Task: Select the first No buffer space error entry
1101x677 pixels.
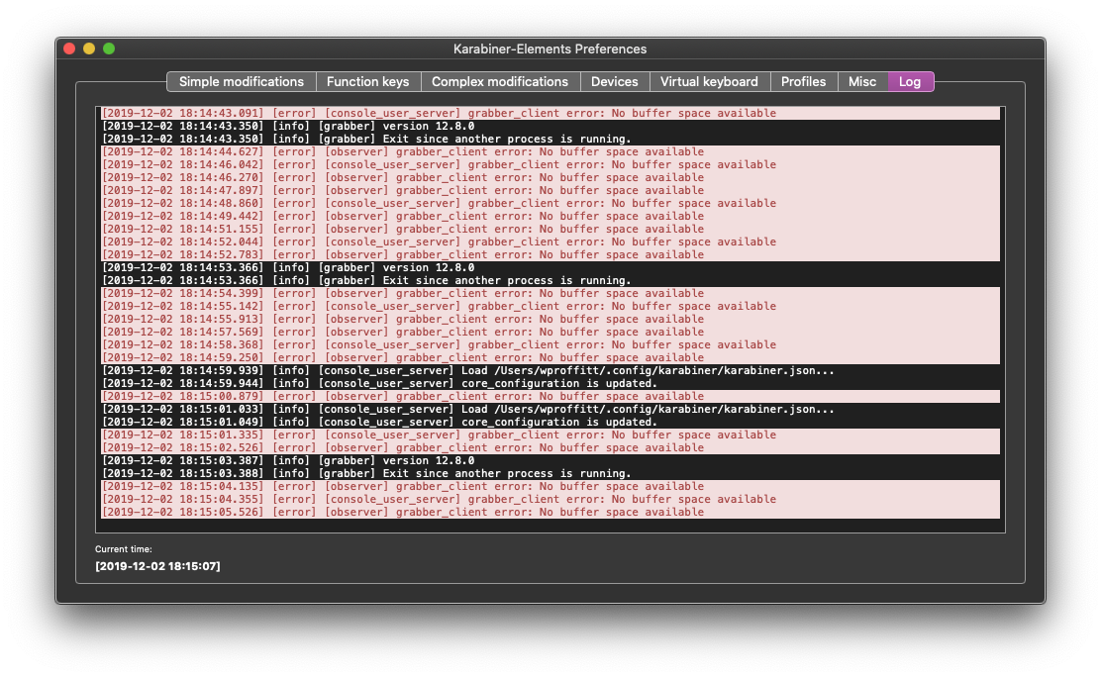Action: coord(436,113)
